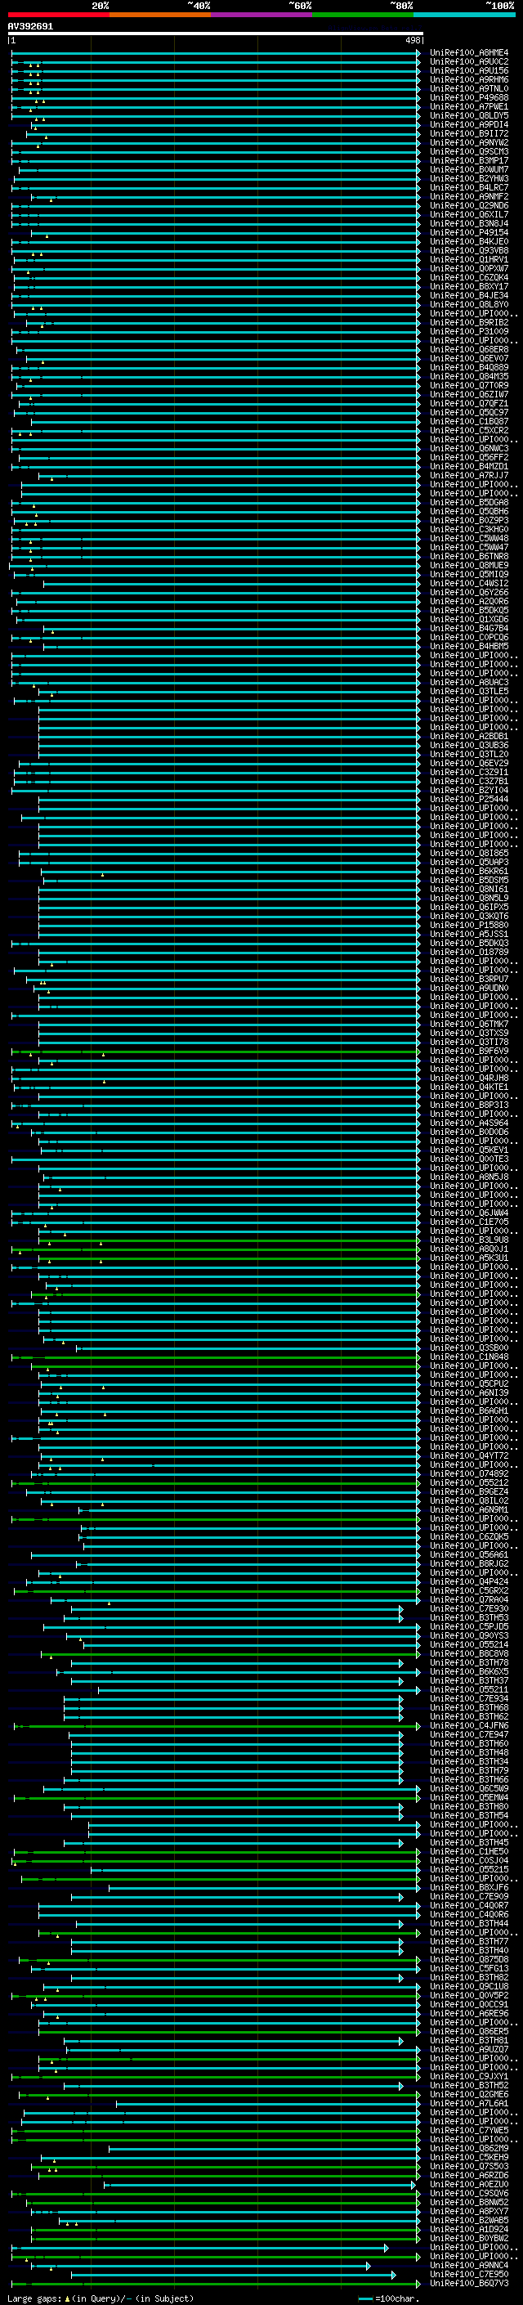Click the purple ~60% identity color segment

click(x=261, y=15)
